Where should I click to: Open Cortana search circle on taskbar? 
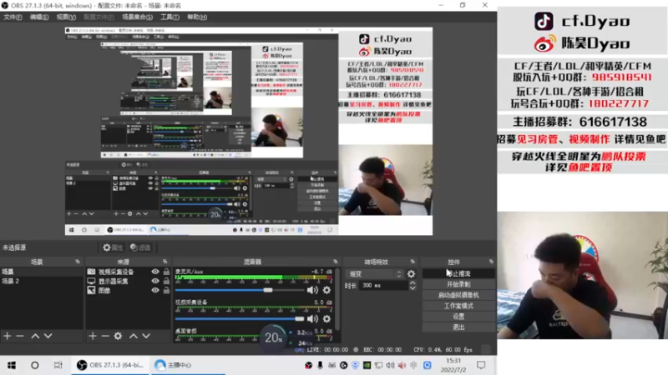pos(35,365)
